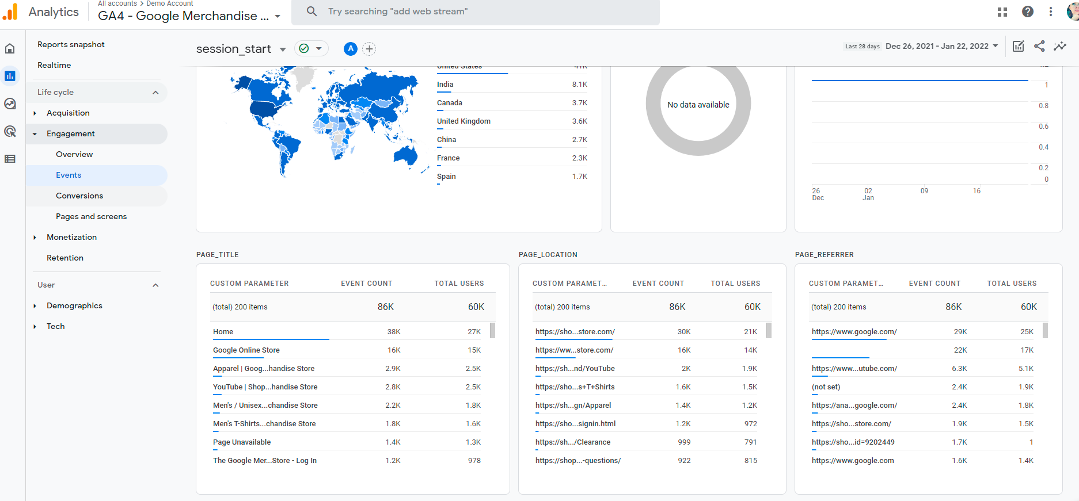The height and width of the screenshot is (501, 1079).
Task: Click the EVENT COUNT header in page_title table
Action: click(x=367, y=284)
